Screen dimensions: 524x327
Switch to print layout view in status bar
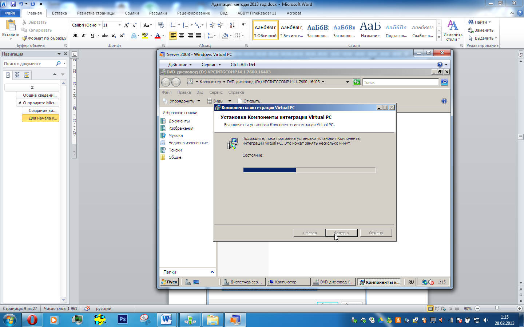pyautogui.click(x=430, y=308)
